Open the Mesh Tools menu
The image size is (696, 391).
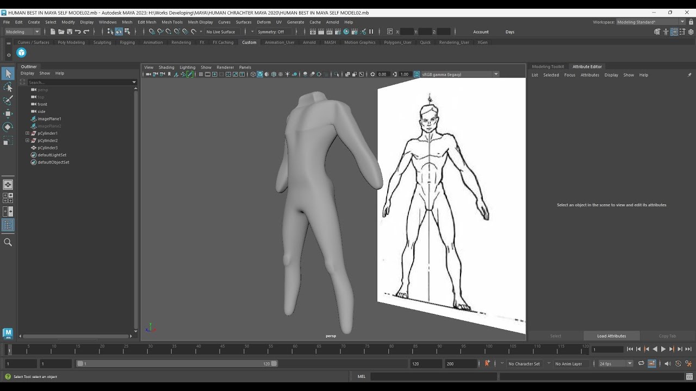click(x=172, y=22)
